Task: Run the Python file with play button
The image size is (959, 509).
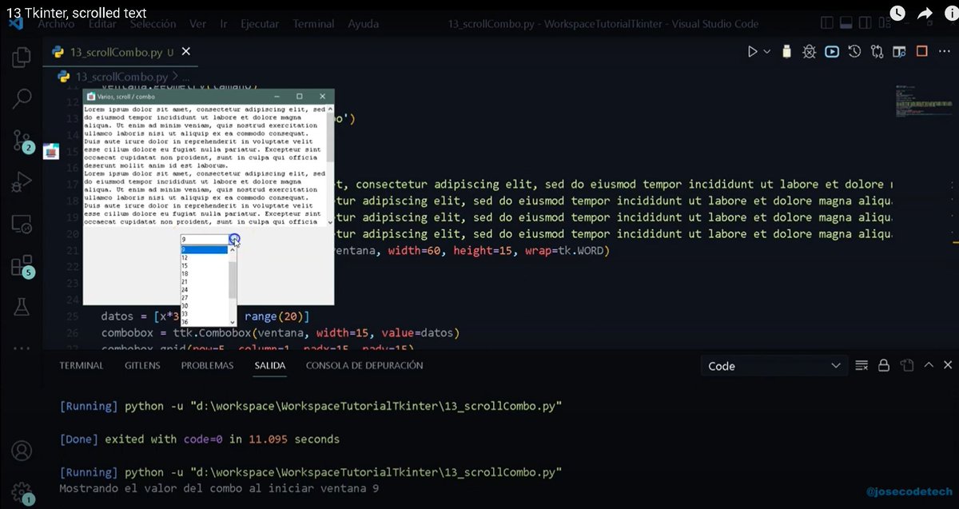Action: (752, 52)
